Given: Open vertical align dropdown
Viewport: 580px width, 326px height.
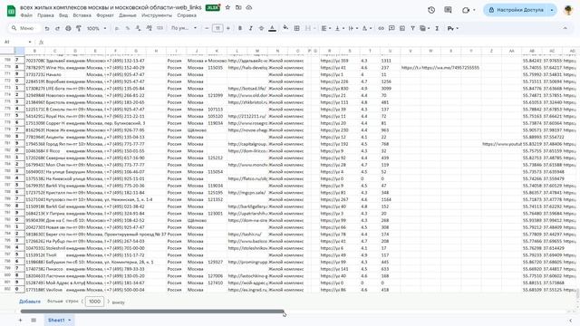Looking at the screenshot, I should click(339, 28).
